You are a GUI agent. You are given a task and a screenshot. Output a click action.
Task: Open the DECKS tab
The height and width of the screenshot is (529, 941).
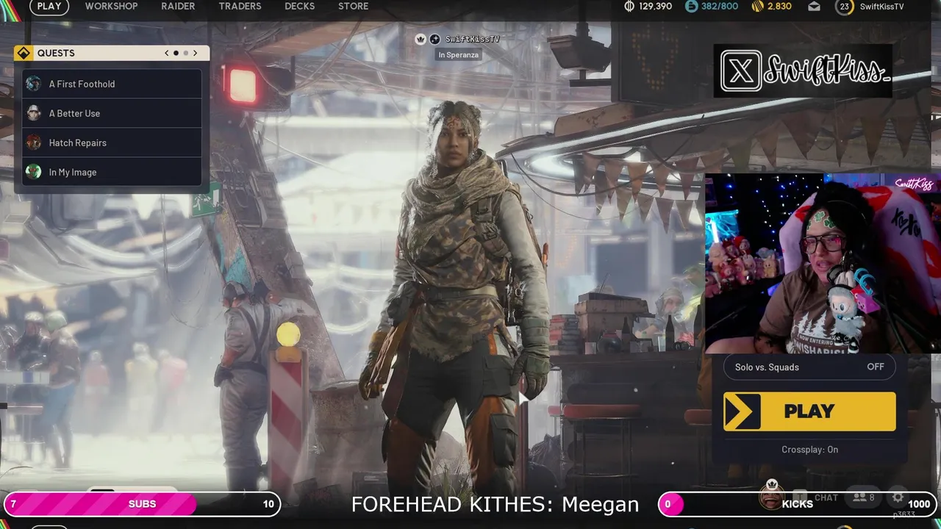tap(299, 6)
